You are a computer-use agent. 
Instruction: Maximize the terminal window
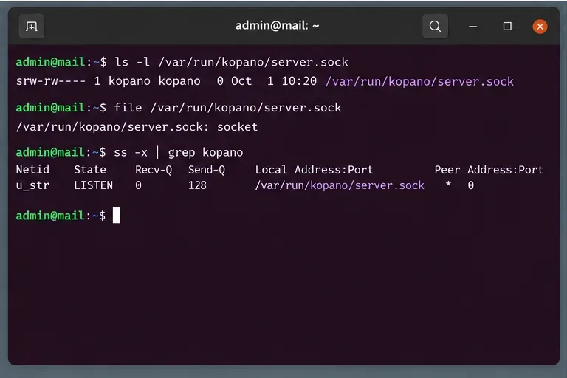pyautogui.click(x=507, y=27)
